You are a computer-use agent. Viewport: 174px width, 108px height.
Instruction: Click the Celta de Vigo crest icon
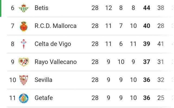(x=24, y=44)
